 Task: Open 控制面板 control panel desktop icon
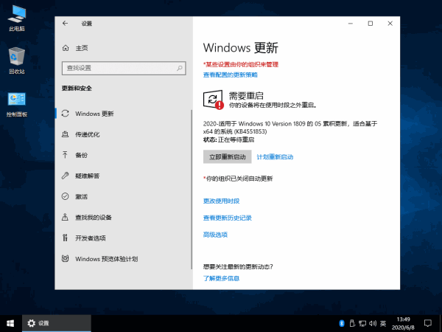coord(17,105)
